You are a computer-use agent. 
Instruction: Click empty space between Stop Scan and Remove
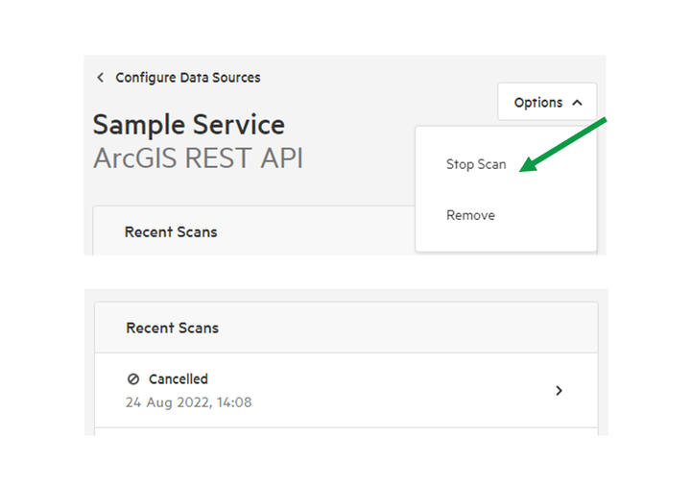(x=506, y=190)
